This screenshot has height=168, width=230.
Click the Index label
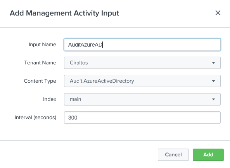[x=50, y=99]
